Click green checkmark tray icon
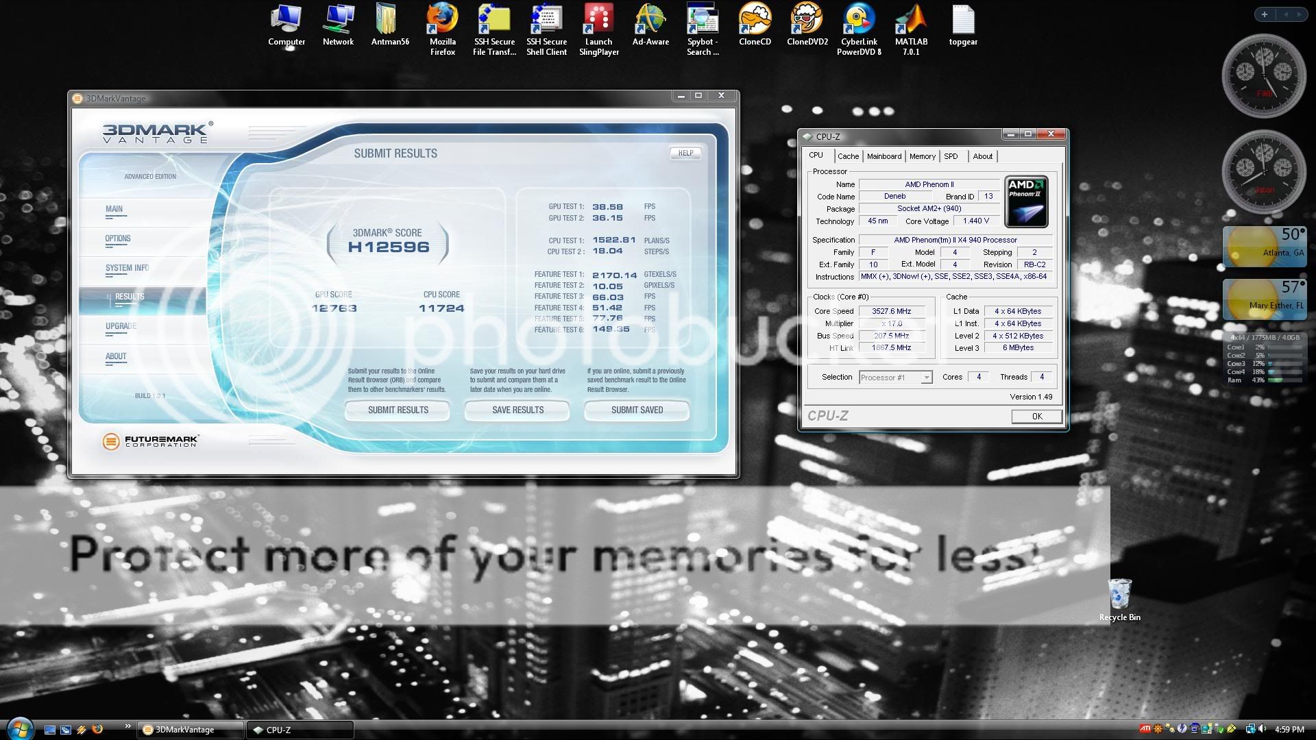1316x740 pixels. (x=1220, y=730)
